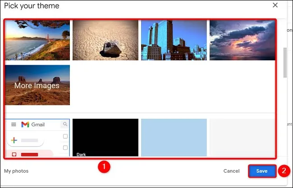The width and height of the screenshot is (293, 188).
Task: Tick the lower checkbox in Gmail preview
Action: click(65, 148)
